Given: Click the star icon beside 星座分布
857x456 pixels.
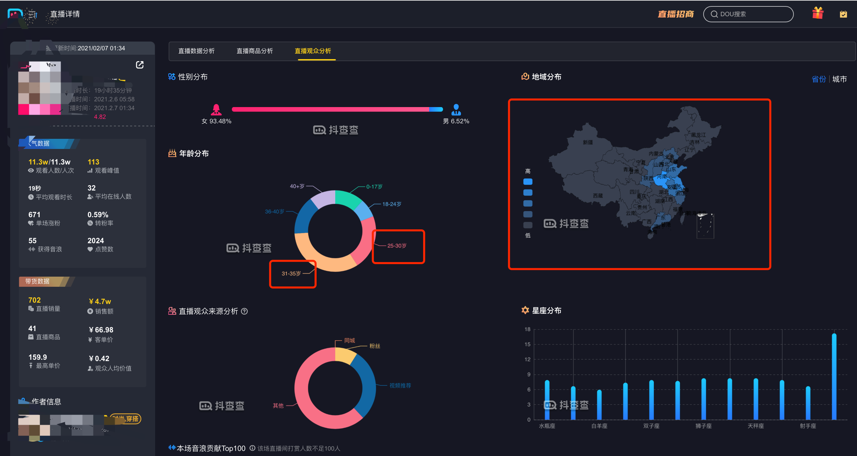Looking at the screenshot, I should pyautogui.click(x=525, y=310).
